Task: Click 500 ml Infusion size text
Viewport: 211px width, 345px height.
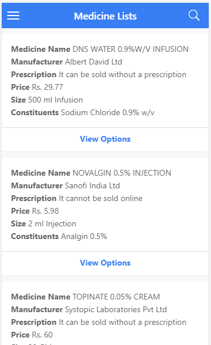Action: coord(56,100)
